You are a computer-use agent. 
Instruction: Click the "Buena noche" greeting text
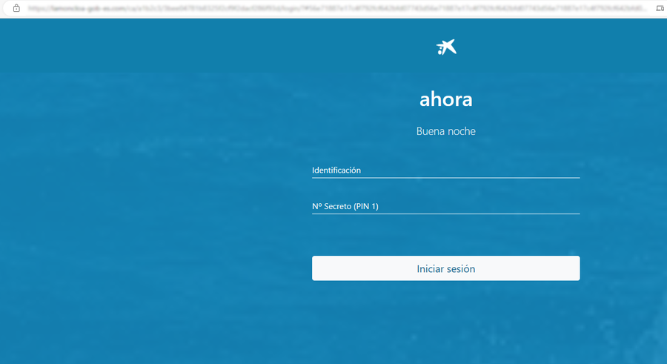[x=445, y=131]
